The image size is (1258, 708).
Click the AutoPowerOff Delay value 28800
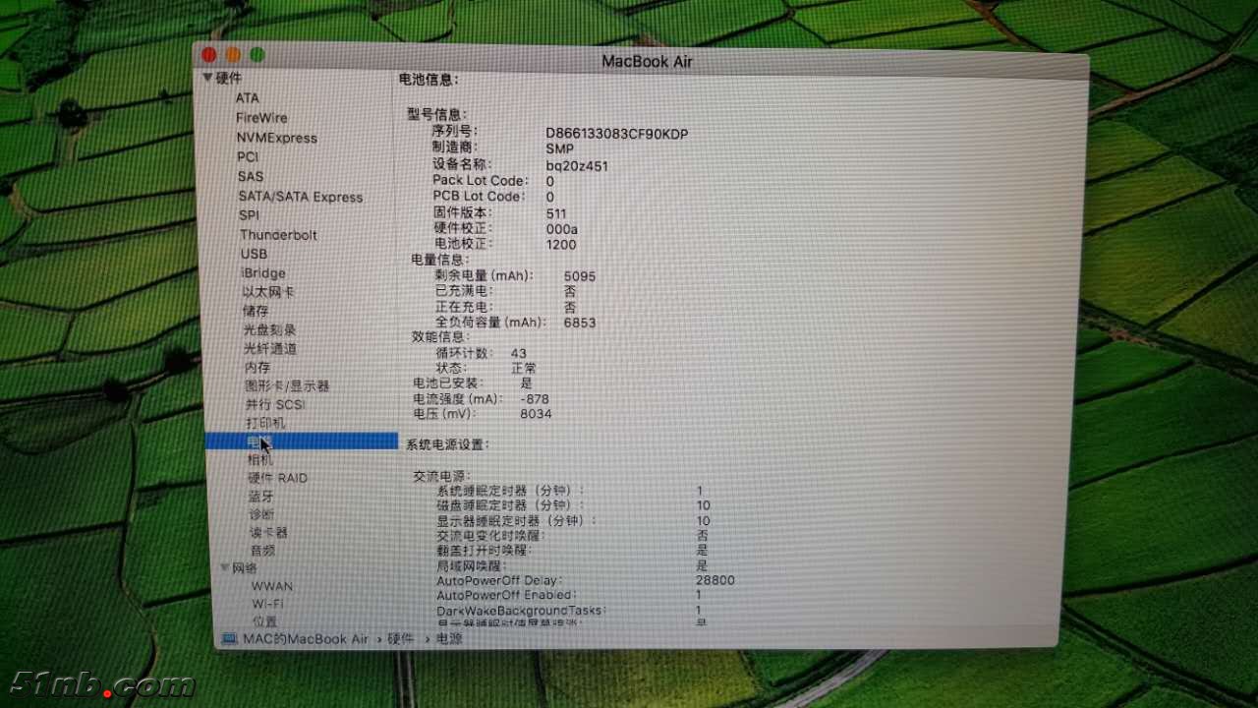point(715,580)
